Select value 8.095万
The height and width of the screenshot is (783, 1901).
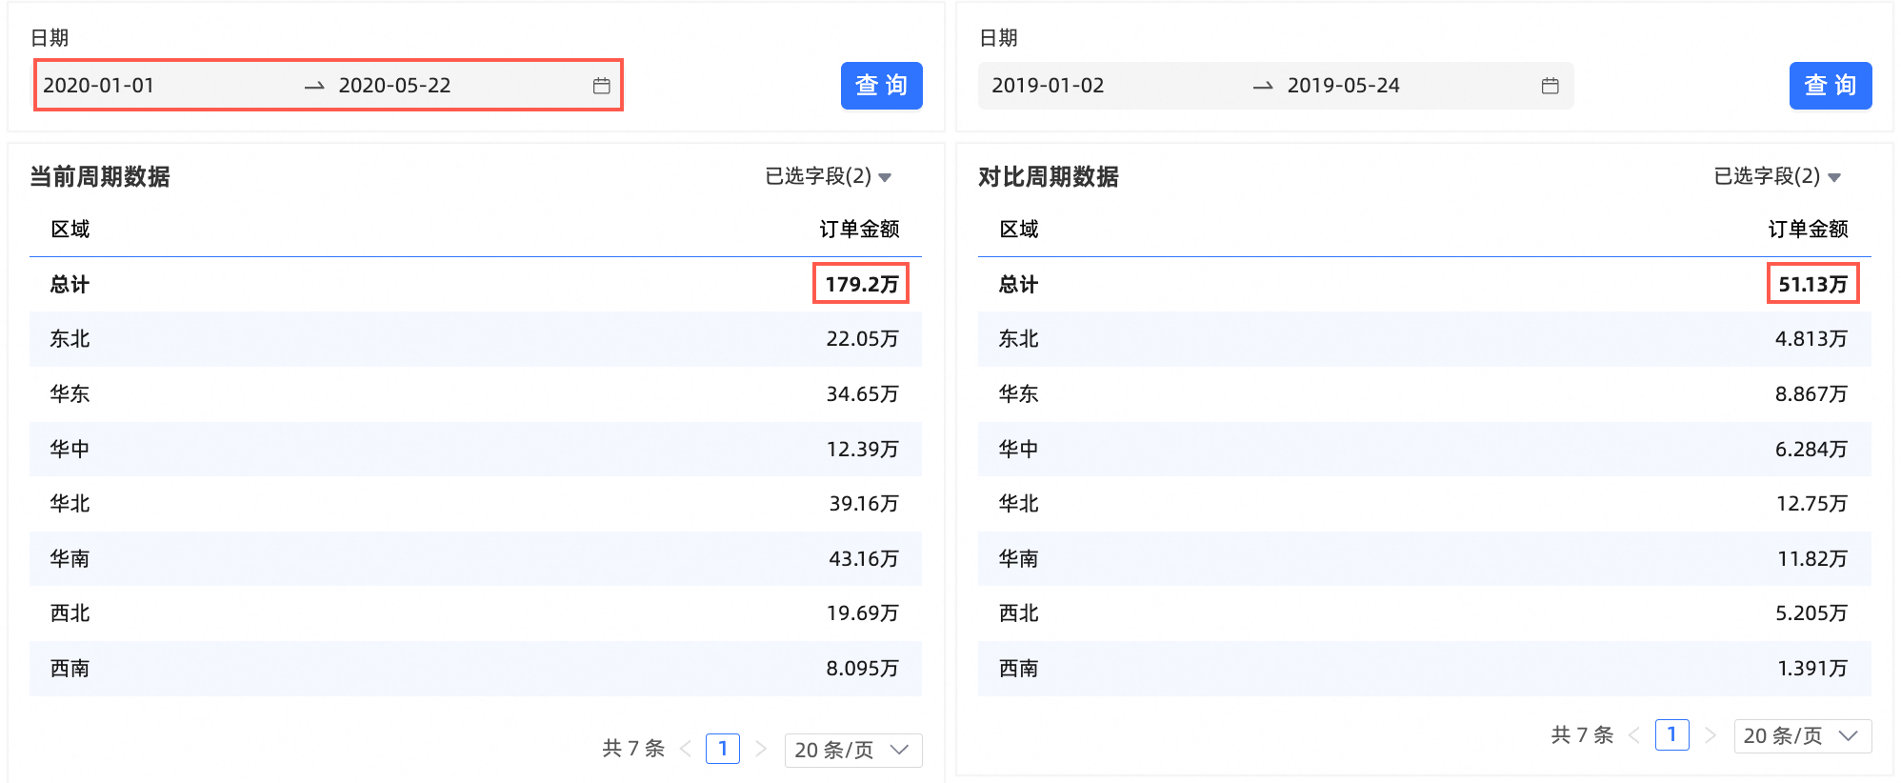(862, 669)
